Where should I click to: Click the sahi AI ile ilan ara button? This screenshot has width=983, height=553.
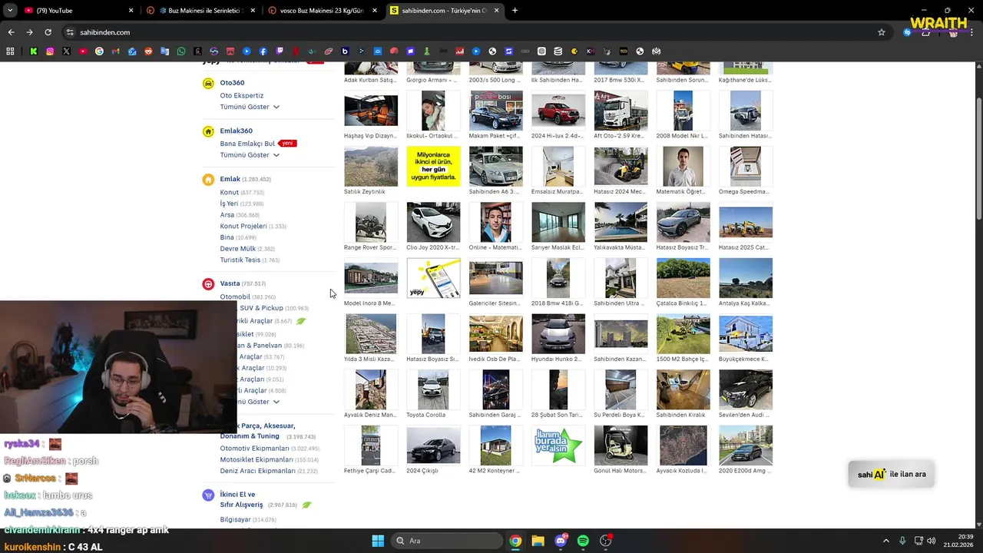click(892, 475)
